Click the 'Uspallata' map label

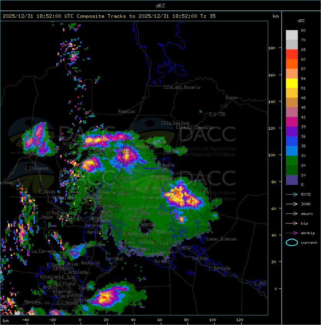coord(36,154)
